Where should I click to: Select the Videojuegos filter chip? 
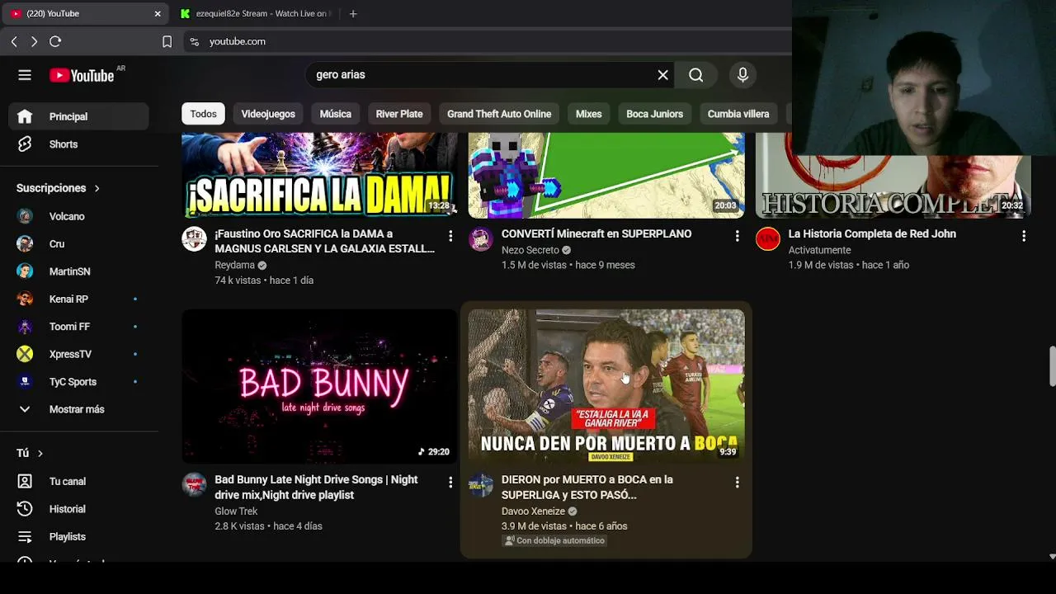(x=268, y=114)
